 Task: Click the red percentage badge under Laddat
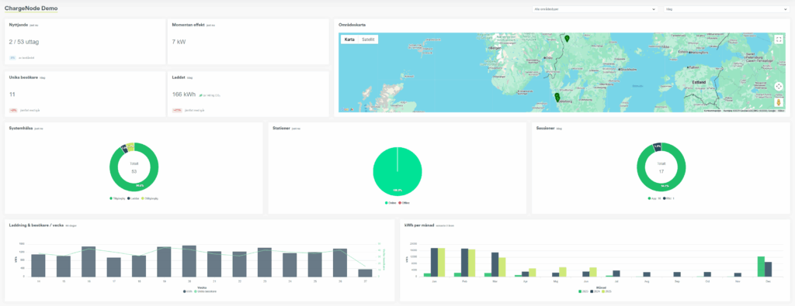pos(177,110)
